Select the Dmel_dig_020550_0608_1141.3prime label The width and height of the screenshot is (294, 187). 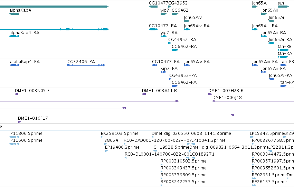191,134
